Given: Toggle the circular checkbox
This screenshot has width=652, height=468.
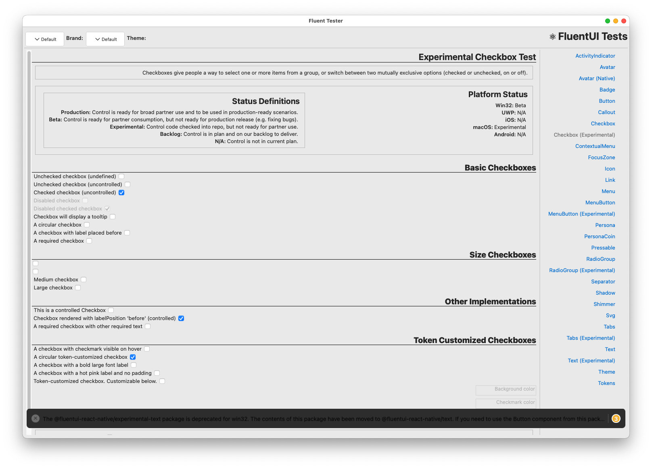Looking at the screenshot, I should click(87, 225).
